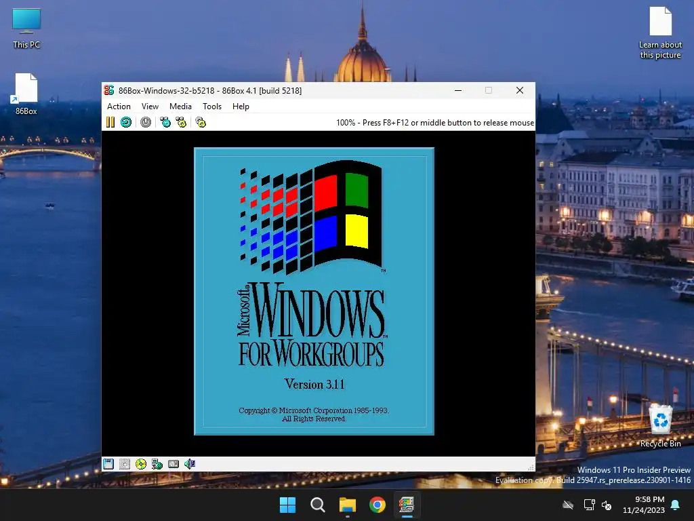Click the window resize grip in status bar

(x=531, y=467)
